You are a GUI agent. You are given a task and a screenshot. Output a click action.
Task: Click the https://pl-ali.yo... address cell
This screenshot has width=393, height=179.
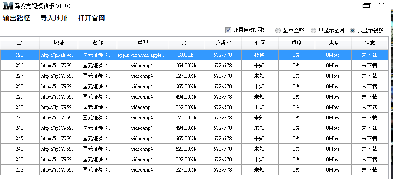(x=59, y=55)
